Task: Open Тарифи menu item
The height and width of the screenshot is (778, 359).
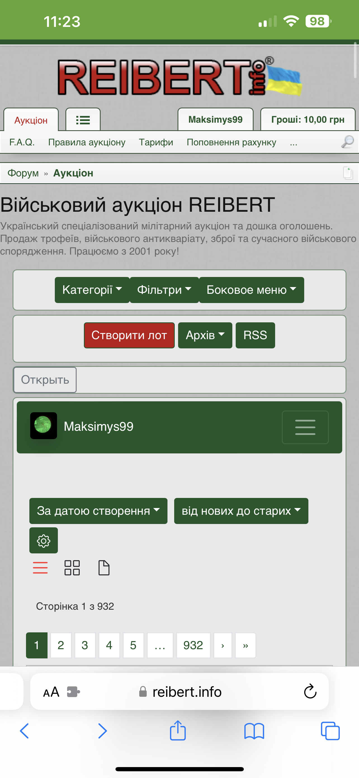Action: [156, 142]
